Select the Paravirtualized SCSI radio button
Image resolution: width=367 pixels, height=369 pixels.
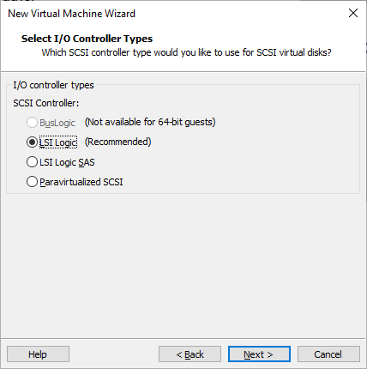point(32,182)
